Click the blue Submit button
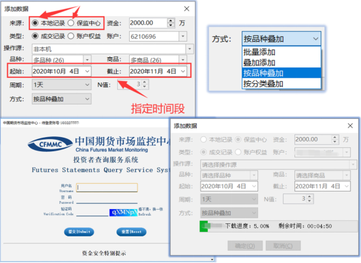This screenshot has width=361, height=263. click(79, 232)
